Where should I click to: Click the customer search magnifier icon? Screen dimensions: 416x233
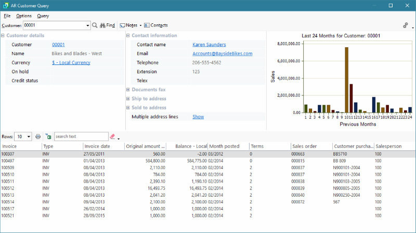click(x=95, y=25)
